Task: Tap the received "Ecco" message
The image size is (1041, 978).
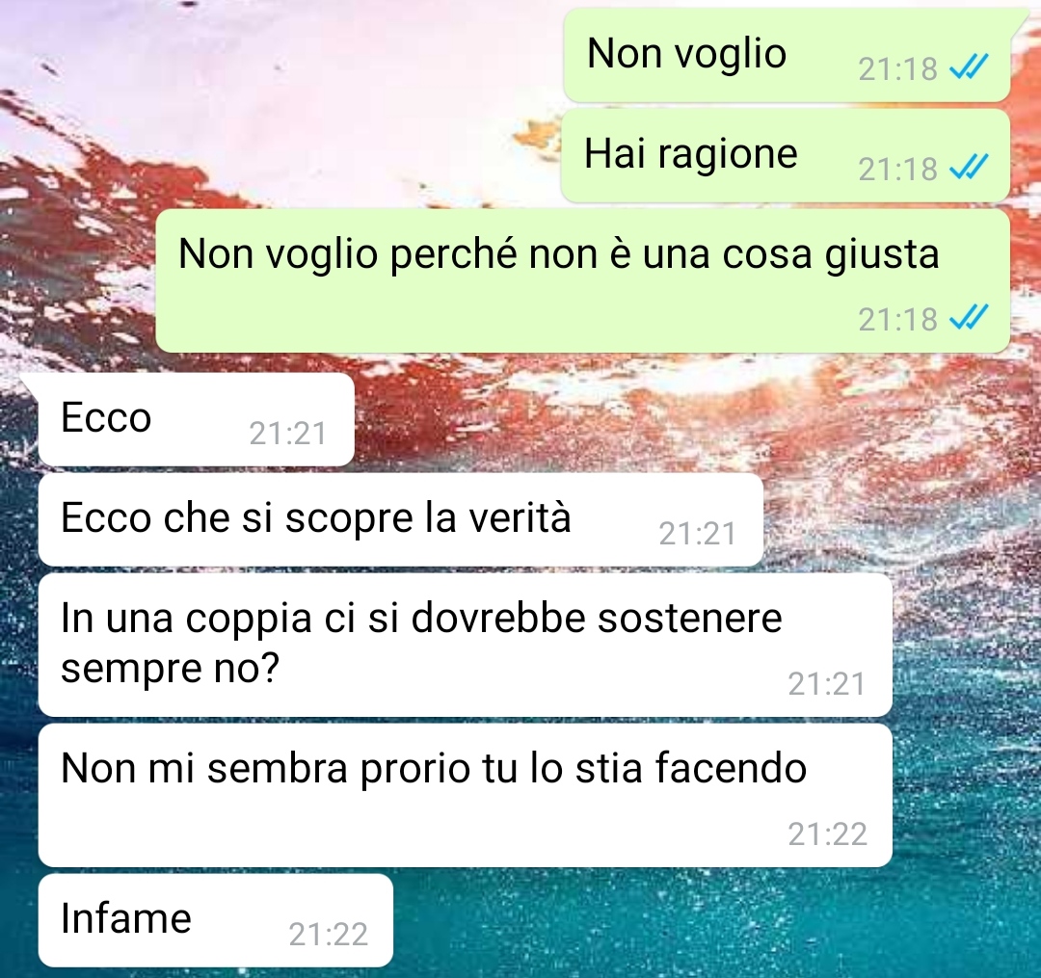Action: (x=197, y=419)
